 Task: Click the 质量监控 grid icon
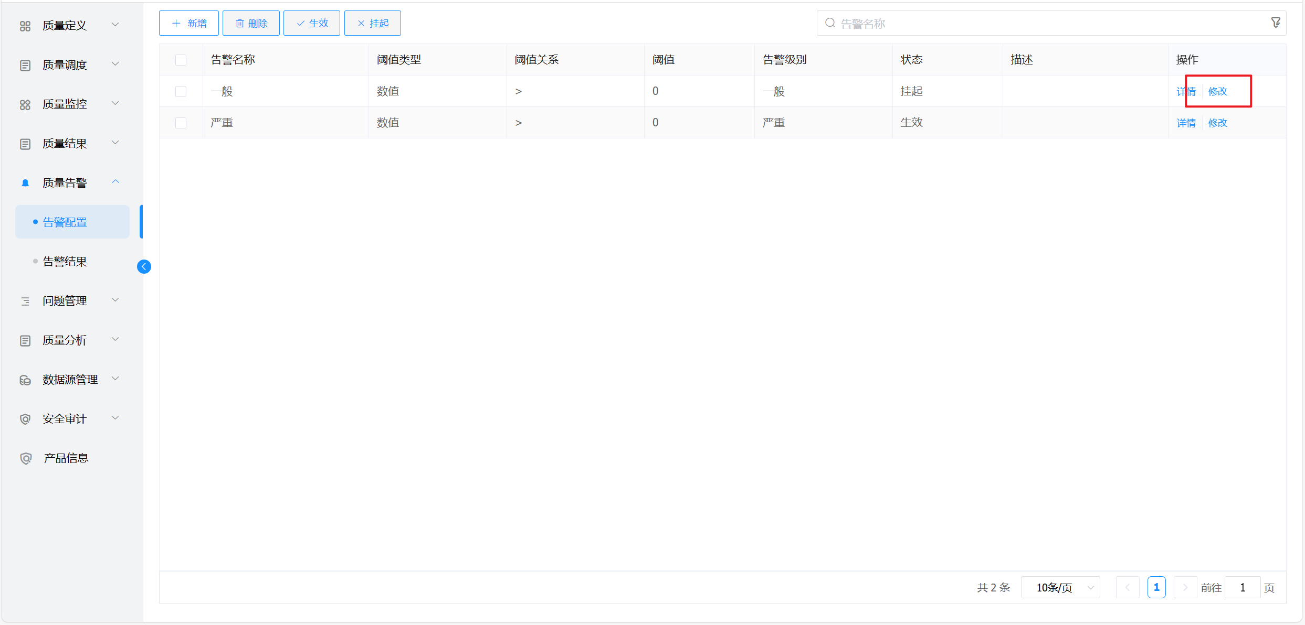[25, 104]
